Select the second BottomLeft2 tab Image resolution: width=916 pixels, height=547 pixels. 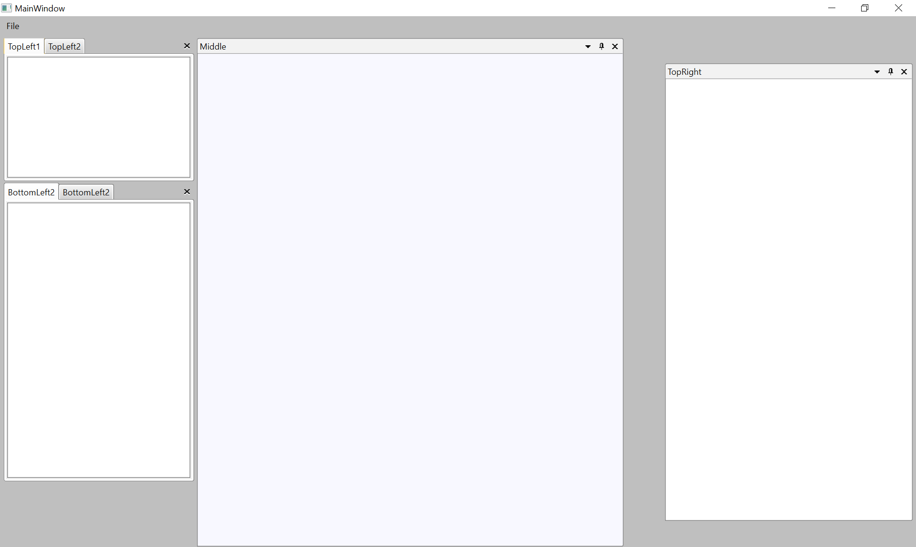(x=86, y=192)
